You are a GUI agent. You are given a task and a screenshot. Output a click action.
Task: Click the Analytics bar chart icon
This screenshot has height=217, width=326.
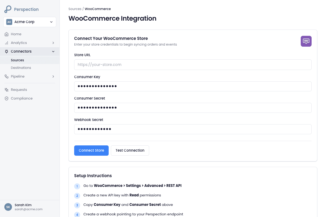coord(7,43)
